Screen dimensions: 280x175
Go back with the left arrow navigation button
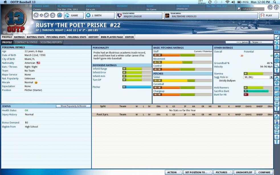point(36,15)
